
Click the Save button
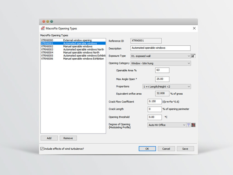[x=185, y=149]
